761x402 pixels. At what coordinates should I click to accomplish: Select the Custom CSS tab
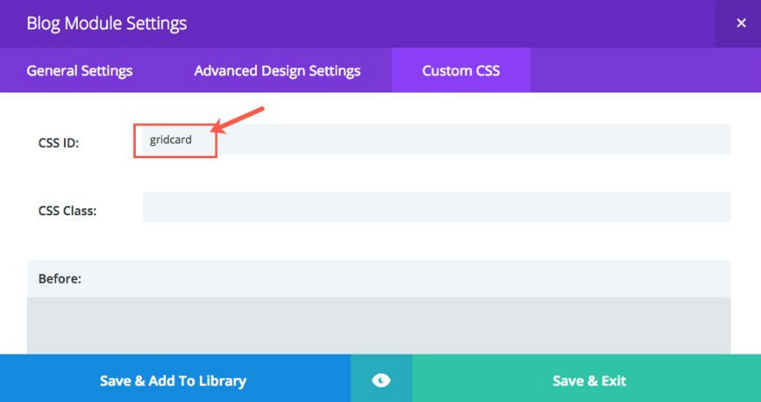tap(461, 71)
